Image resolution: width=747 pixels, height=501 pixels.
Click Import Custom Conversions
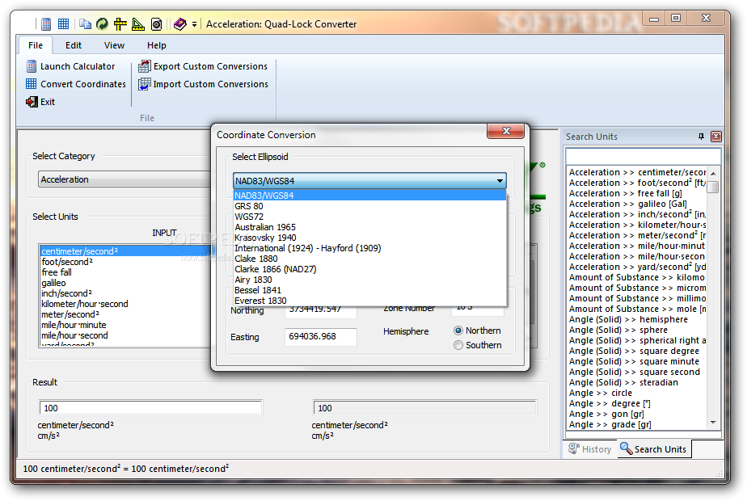coord(204,84)
